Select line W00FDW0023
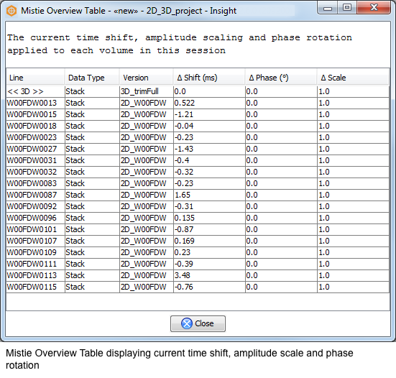The width and height of the screenshot is (396, 378). [x=36, y=137]
